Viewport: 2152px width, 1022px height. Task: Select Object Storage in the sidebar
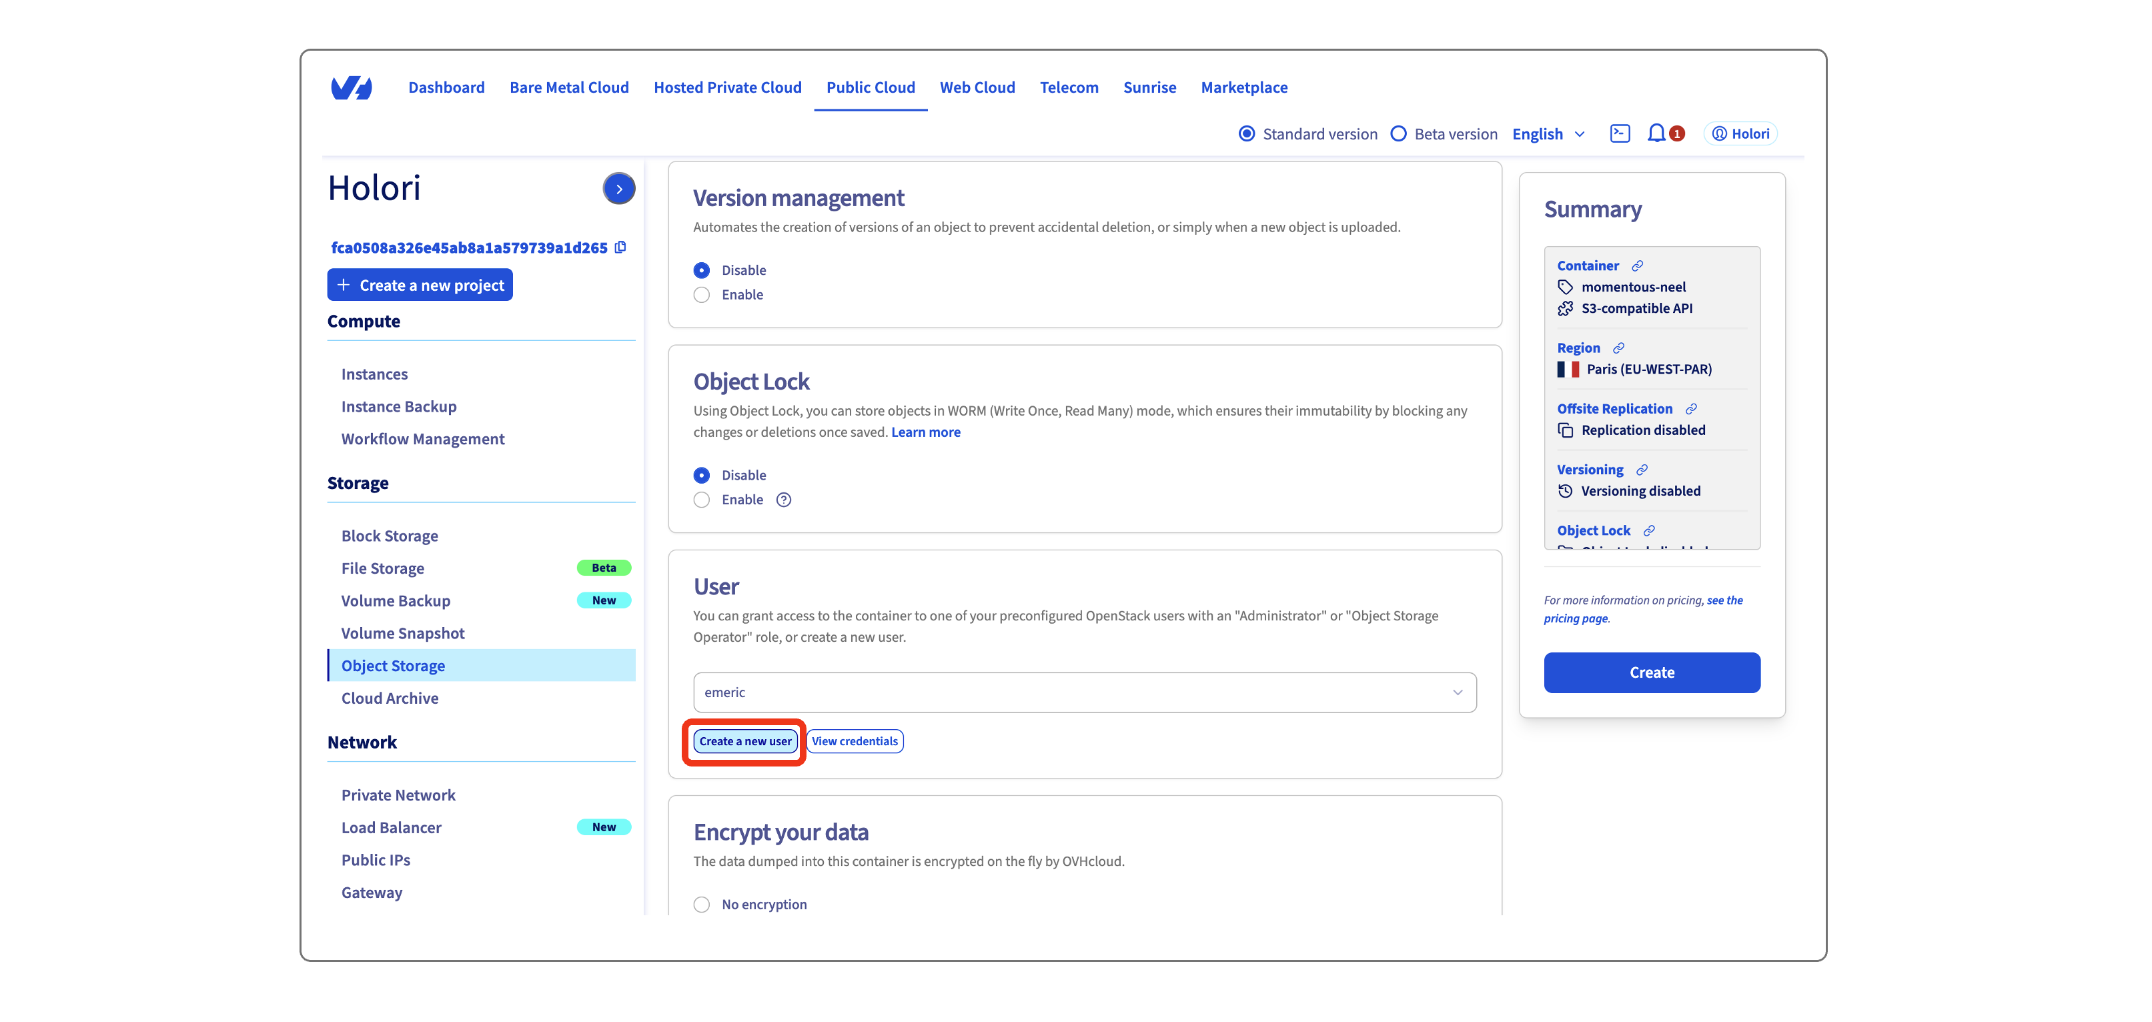pos(393,665)
